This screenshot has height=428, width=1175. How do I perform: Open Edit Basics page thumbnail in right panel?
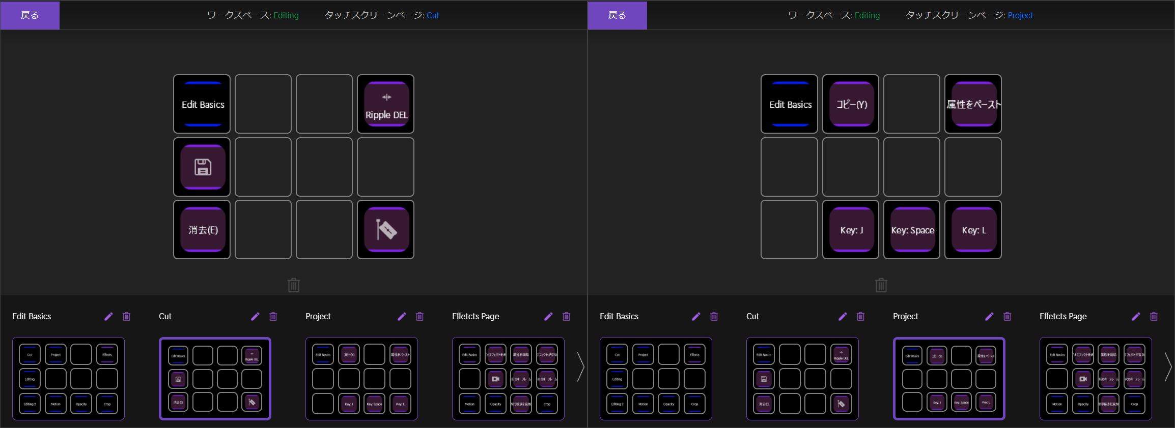tap(656, 379)
